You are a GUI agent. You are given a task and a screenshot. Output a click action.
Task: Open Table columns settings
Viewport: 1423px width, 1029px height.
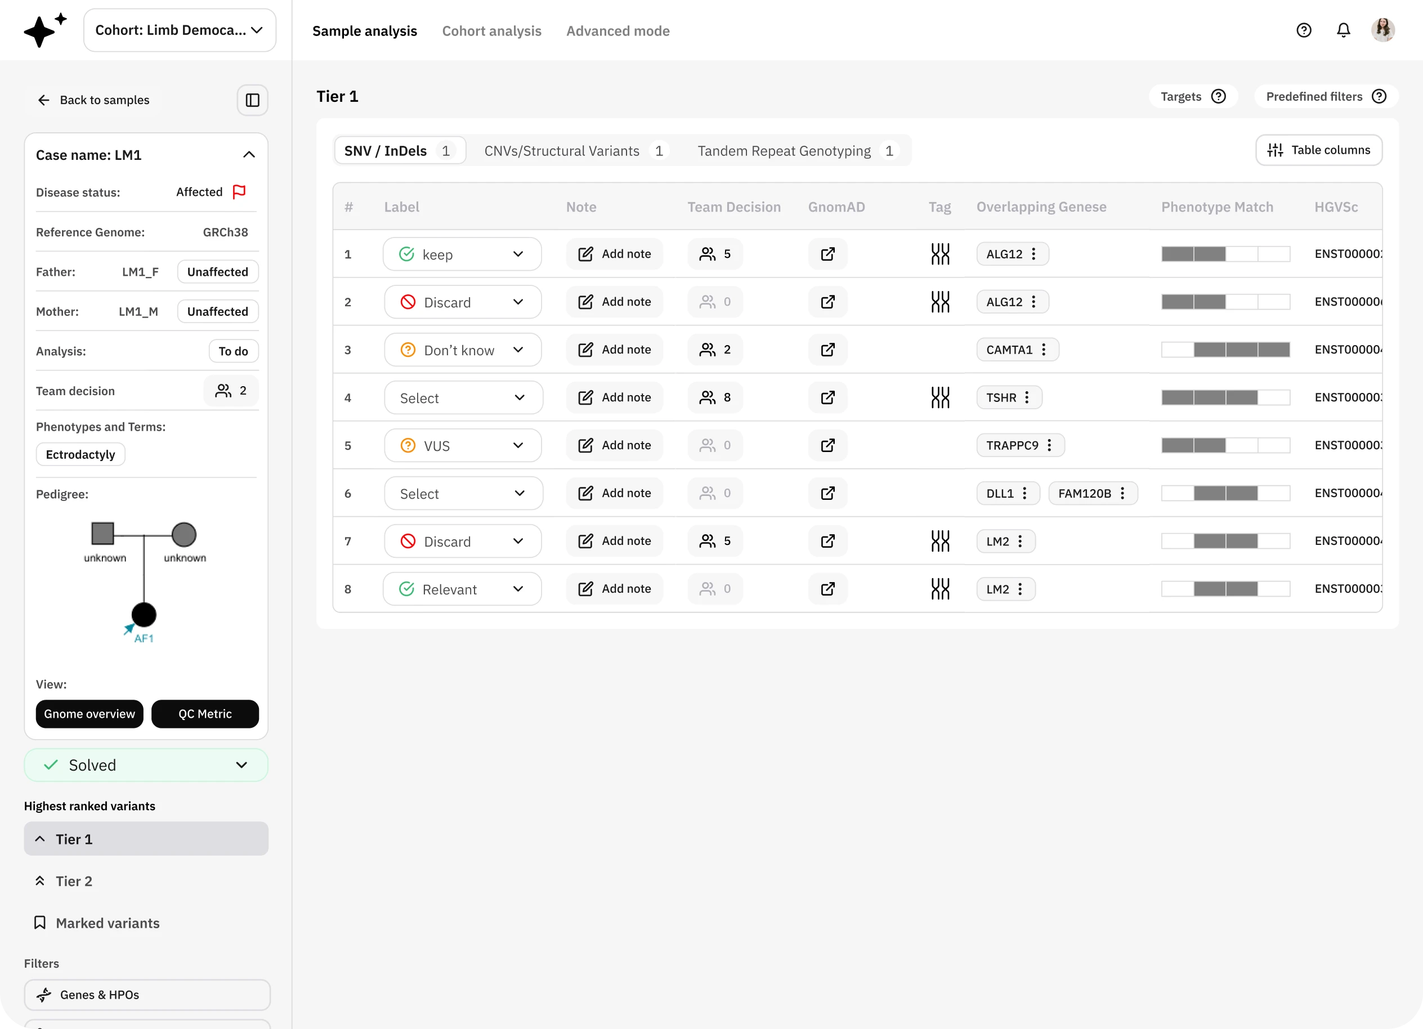(1318, 150)
